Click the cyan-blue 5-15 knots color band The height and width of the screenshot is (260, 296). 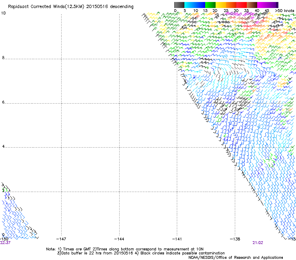point(195,5)
